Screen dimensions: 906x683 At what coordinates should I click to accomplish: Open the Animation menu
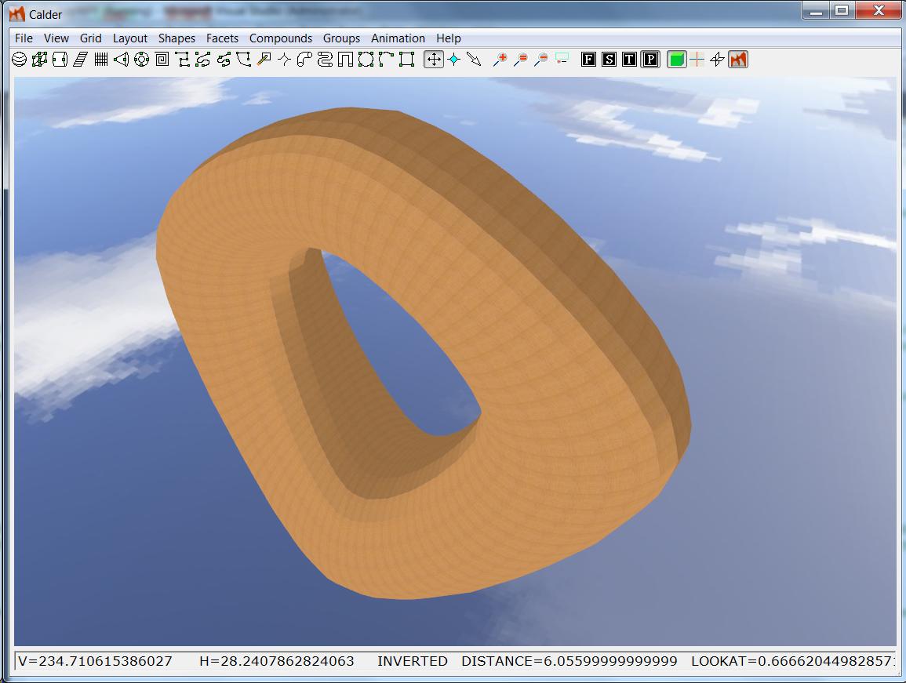(x=398, y=38)
